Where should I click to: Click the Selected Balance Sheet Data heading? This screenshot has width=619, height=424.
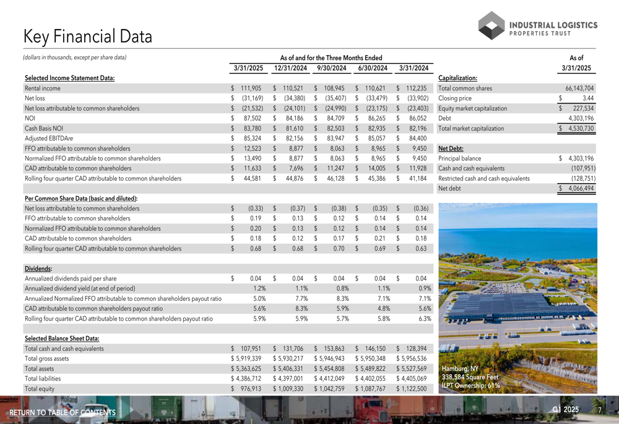click(62, 339)
